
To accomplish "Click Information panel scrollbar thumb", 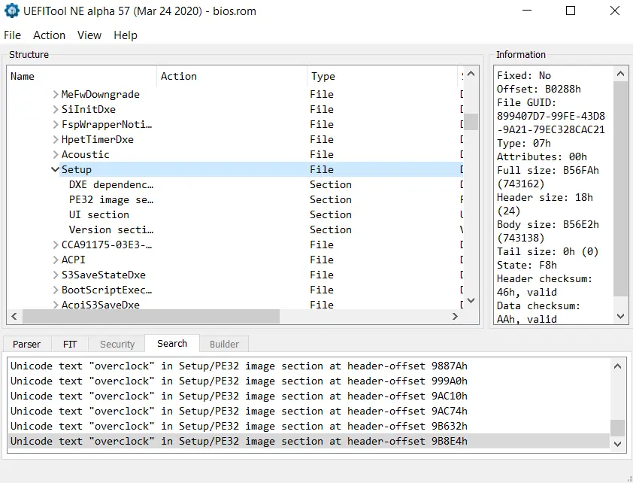I will pyautogui.click(x=620, y=189).
